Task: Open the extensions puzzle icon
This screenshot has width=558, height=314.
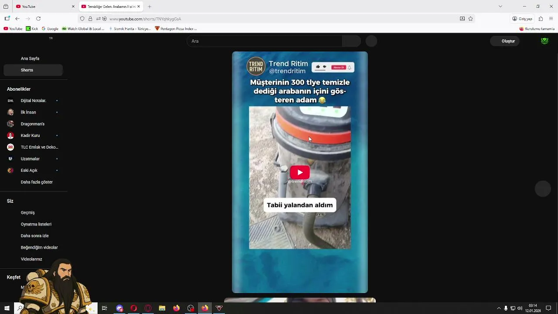Action: tap(541, 19)
